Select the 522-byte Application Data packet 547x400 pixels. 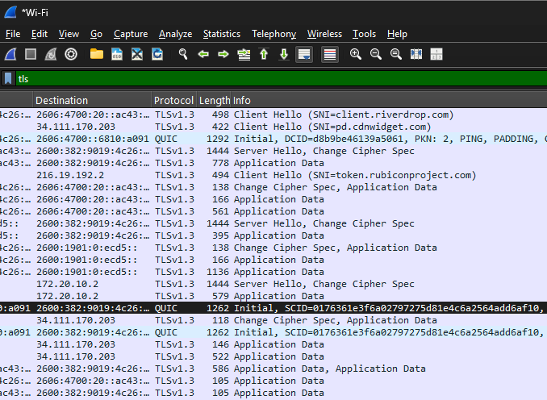pos(273,356)
